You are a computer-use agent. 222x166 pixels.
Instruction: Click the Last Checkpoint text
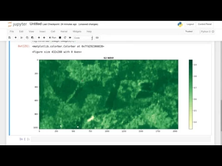click(60, 24)
